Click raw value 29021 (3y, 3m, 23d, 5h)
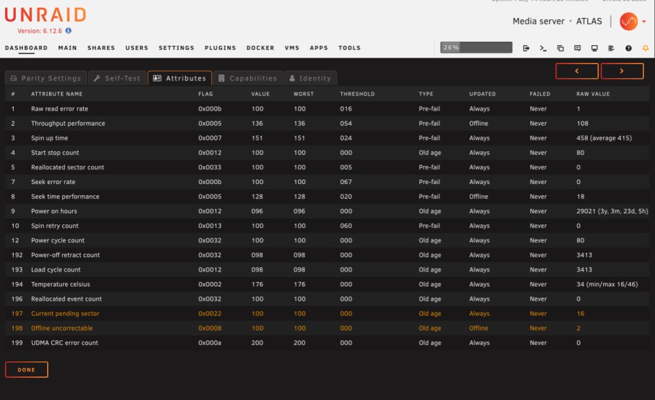This screenshot has width=655, height=400. 612,211
